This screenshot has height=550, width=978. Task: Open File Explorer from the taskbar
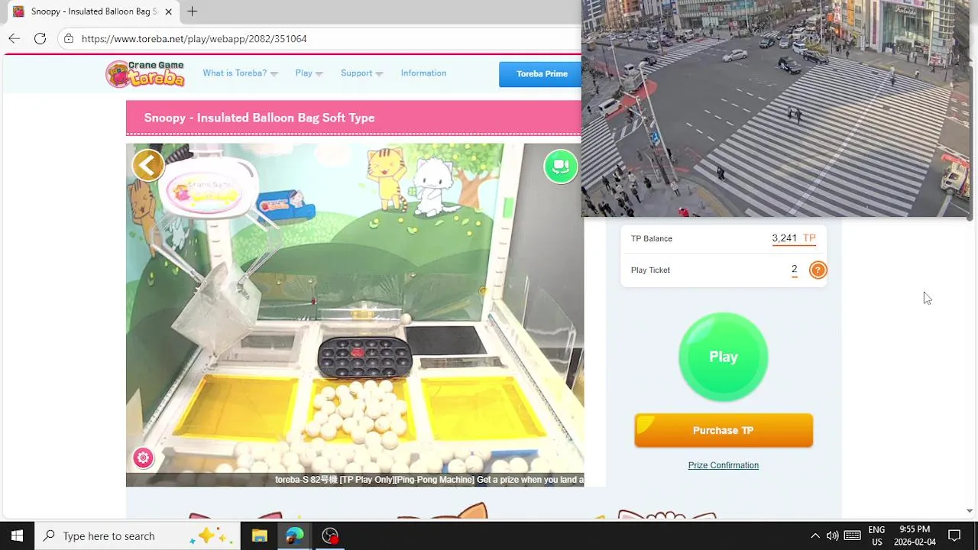260,535
